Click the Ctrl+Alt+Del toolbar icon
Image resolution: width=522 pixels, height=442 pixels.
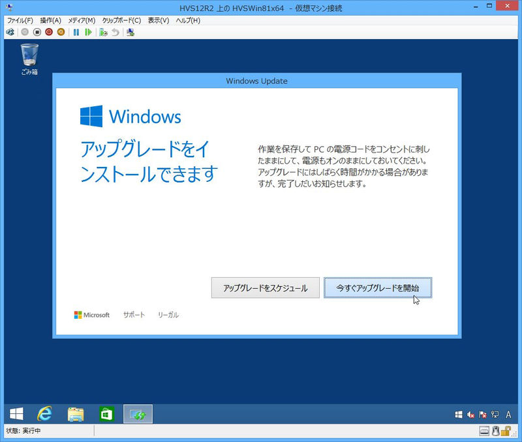point(10,32)
